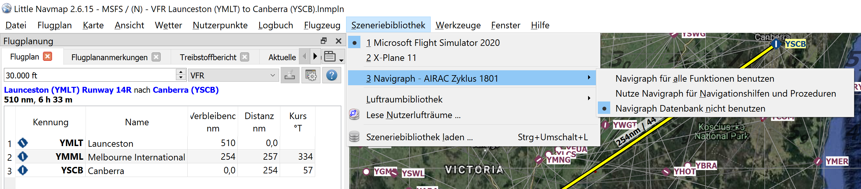Select Navigraph Datenbank nicht benutzen option

[x=725, y=109]
